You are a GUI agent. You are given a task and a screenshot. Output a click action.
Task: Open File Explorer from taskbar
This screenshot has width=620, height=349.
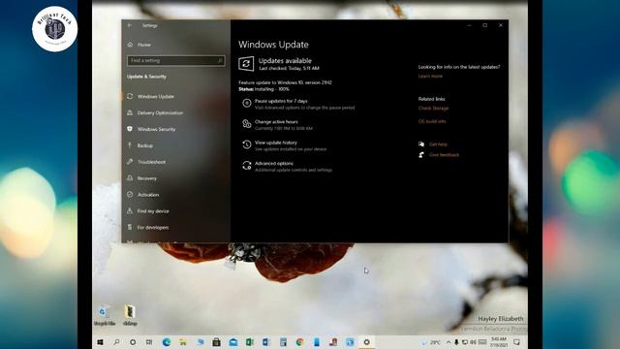(x=183, y=342)
